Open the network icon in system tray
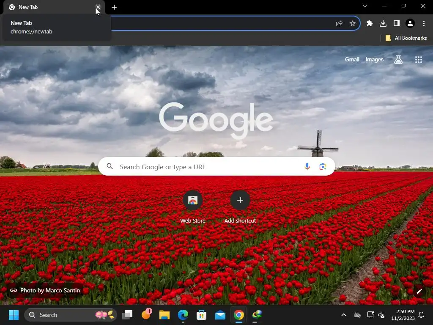 (370, 315)
